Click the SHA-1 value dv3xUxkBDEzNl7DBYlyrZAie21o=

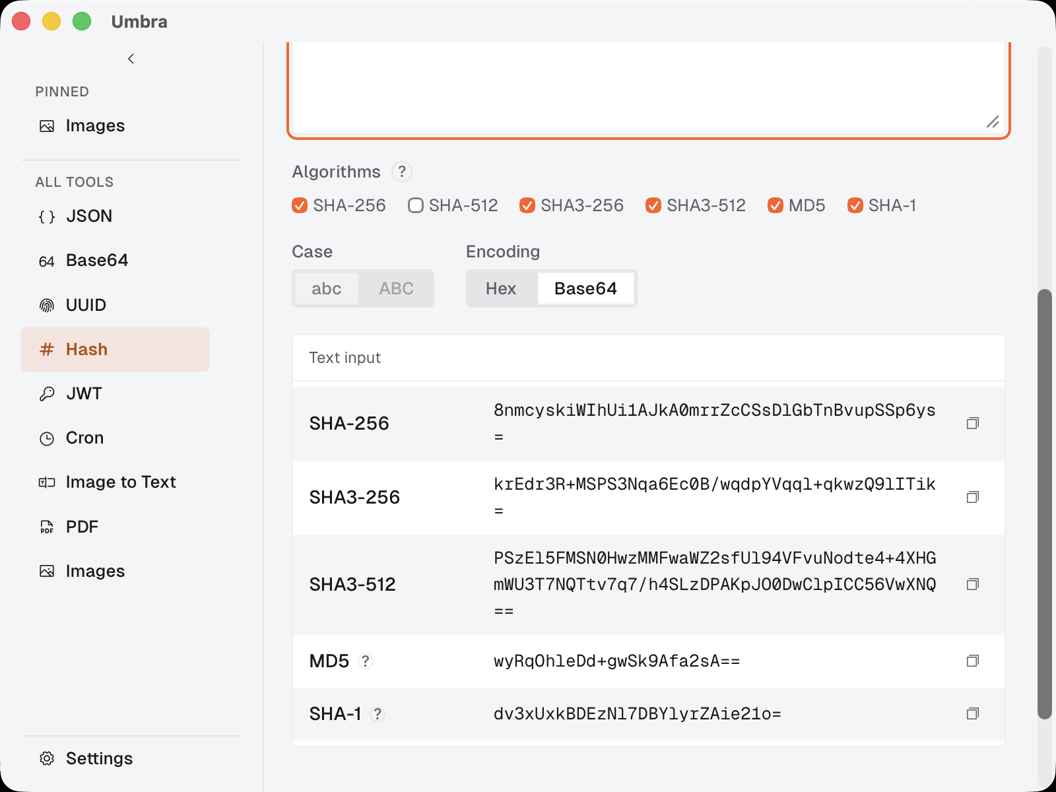tap(638, 713)
